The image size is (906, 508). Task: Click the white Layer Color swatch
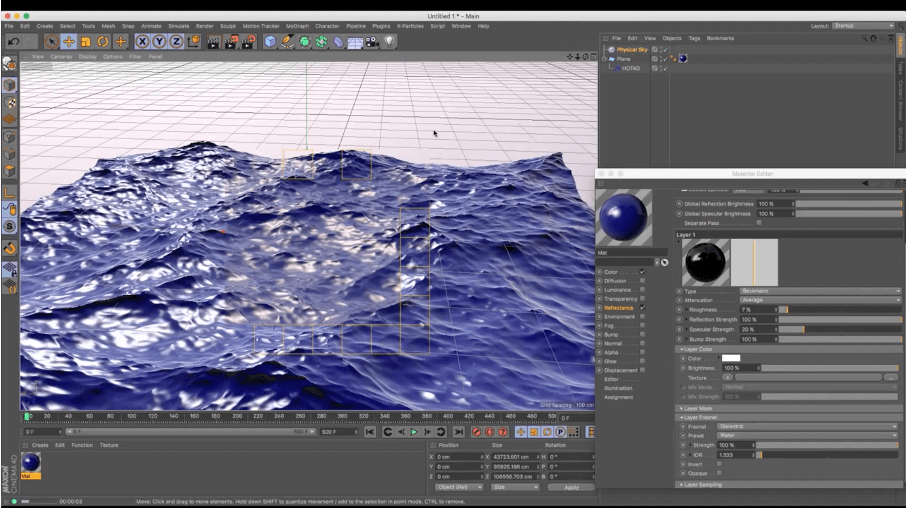(x=731, y=358)
